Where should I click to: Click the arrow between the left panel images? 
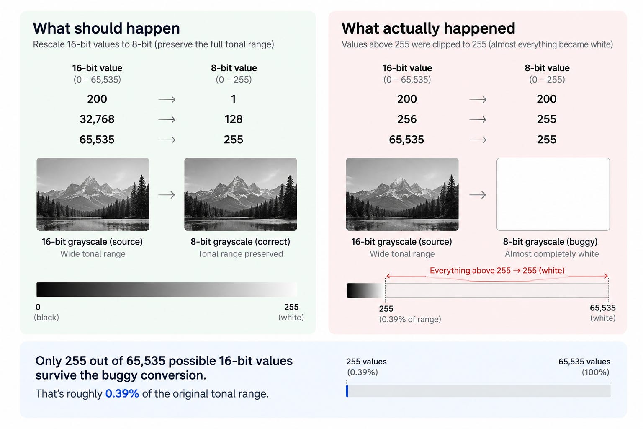click(167, 195)
